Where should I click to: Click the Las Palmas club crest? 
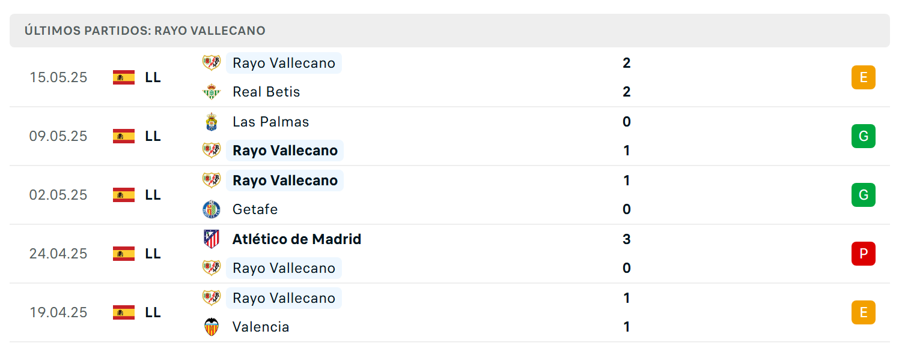coord(212,122)
